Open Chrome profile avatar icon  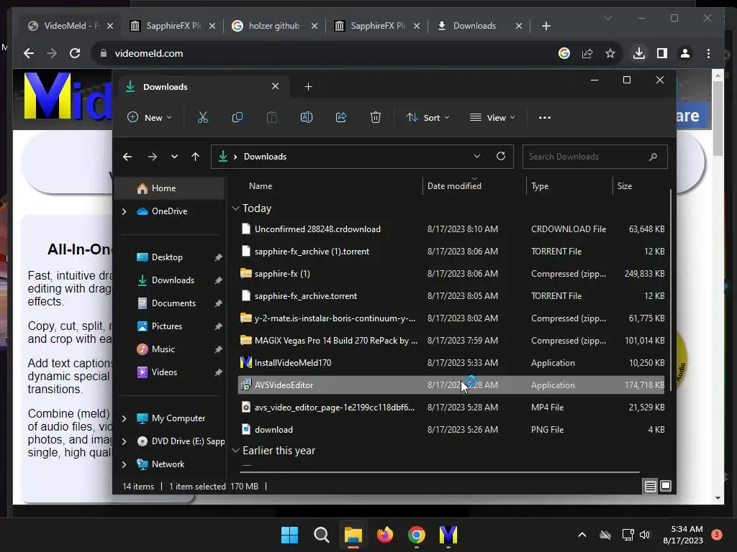[685, 53]
